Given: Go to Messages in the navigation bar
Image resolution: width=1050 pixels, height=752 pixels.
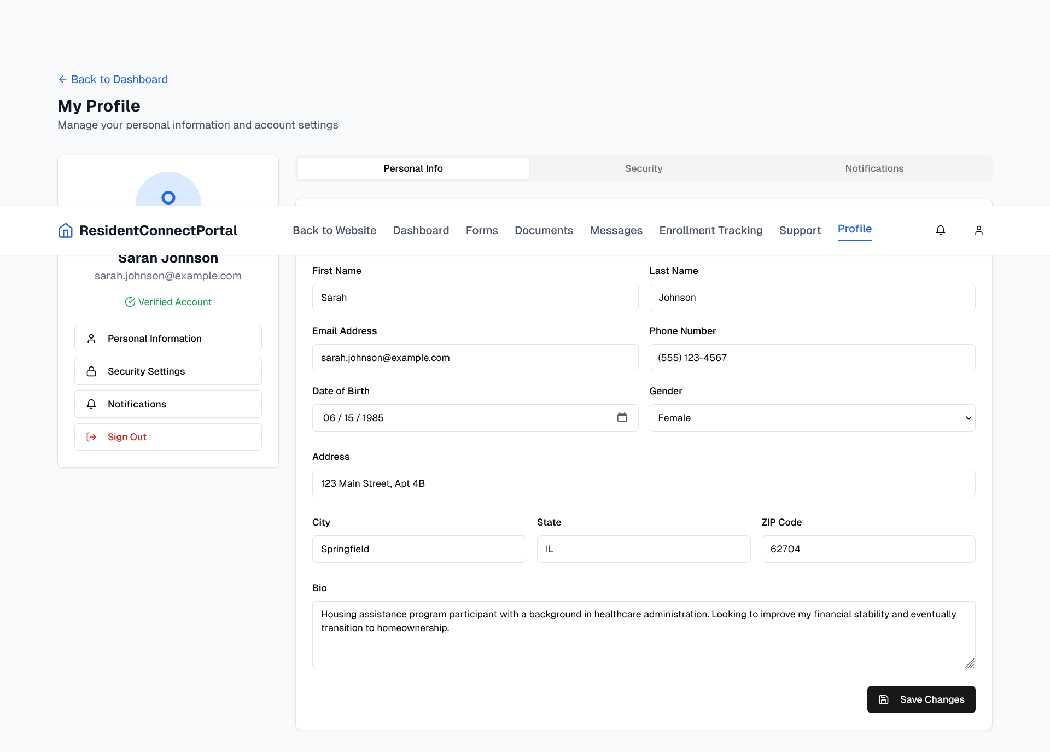Looking at the screenshot, I should tap(616, 230).
